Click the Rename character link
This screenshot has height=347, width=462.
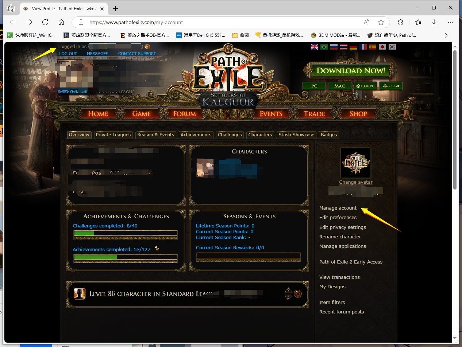click(340, 237)
